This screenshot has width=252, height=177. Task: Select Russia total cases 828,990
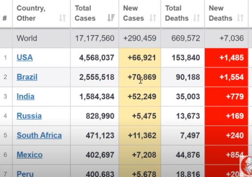click(100, 116)
